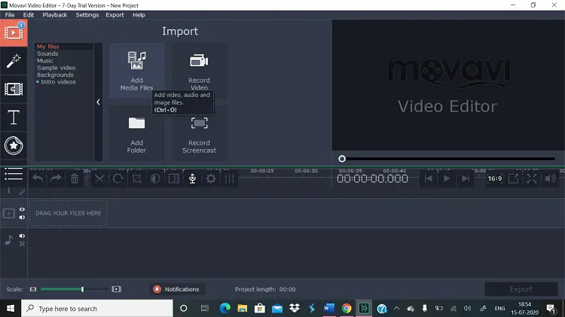Click the preview seek bar handle
The height and width of the screenshot is (317, 565).
(x=342, y=158)
